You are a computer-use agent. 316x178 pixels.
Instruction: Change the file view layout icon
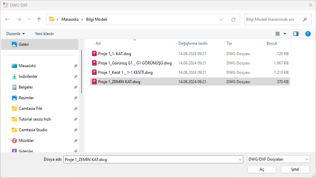coord(278,34)
